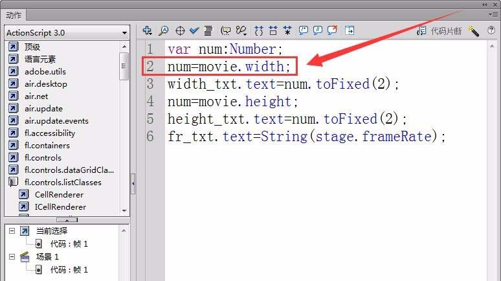Show code hint icon
The width and height of the screenshot is (501, 281).
pyautogui.click(x=225, y=30)
